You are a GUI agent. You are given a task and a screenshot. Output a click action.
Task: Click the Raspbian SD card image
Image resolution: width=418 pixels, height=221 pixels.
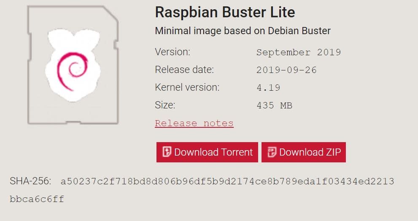(73, 65)
